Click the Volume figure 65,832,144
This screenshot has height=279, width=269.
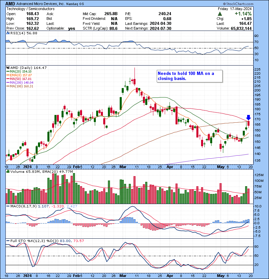[x=241, y=29]
